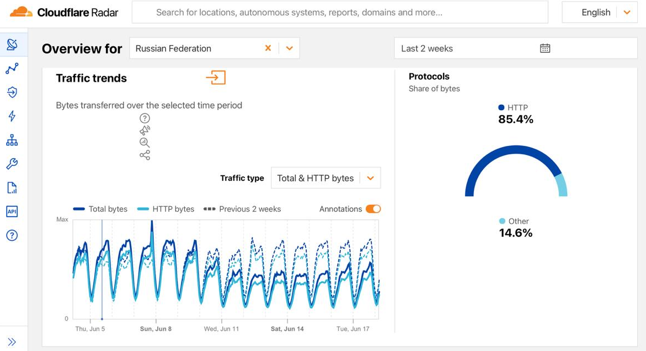Open the Reports document sidebar icon

point(12,188)
